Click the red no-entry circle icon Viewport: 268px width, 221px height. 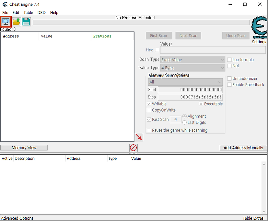(x=133, y=147)
